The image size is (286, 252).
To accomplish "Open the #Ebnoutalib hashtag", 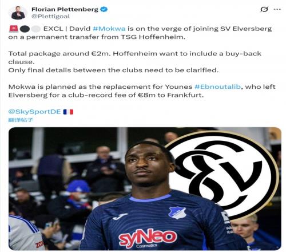I will click(218, 86).
